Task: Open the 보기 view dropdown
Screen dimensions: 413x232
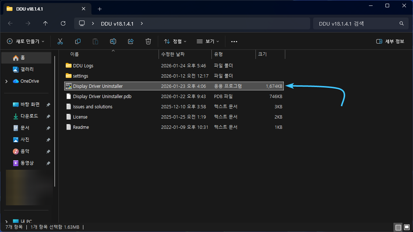Action: [x=208, y=41]
